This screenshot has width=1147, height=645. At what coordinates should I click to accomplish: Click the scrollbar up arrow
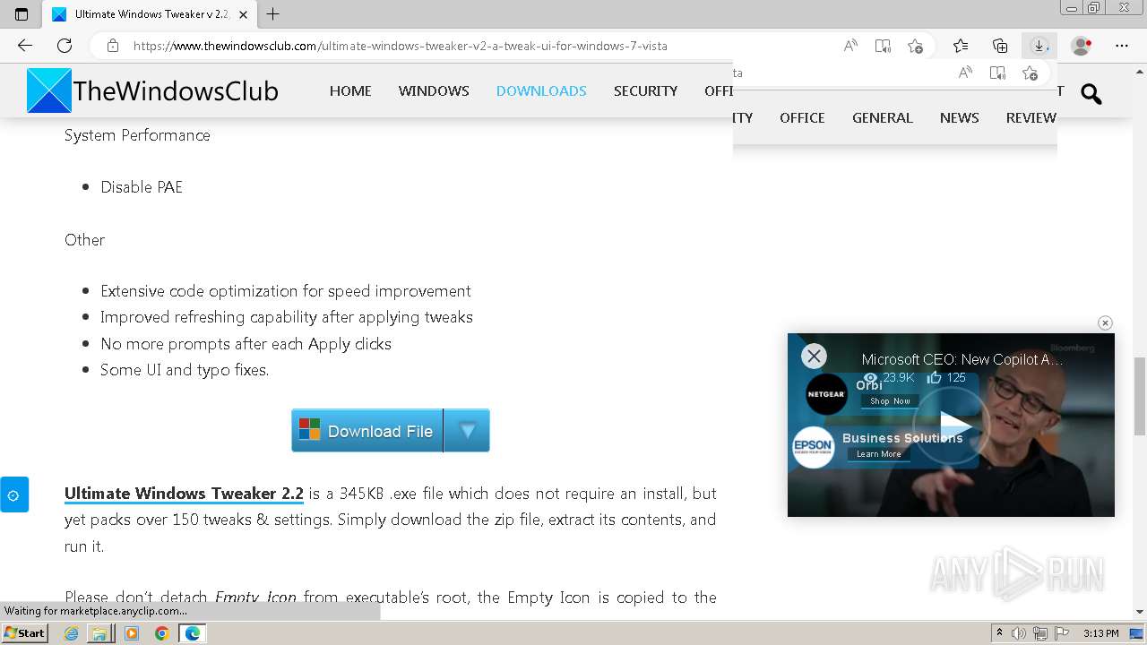(x=1140, y=70)
